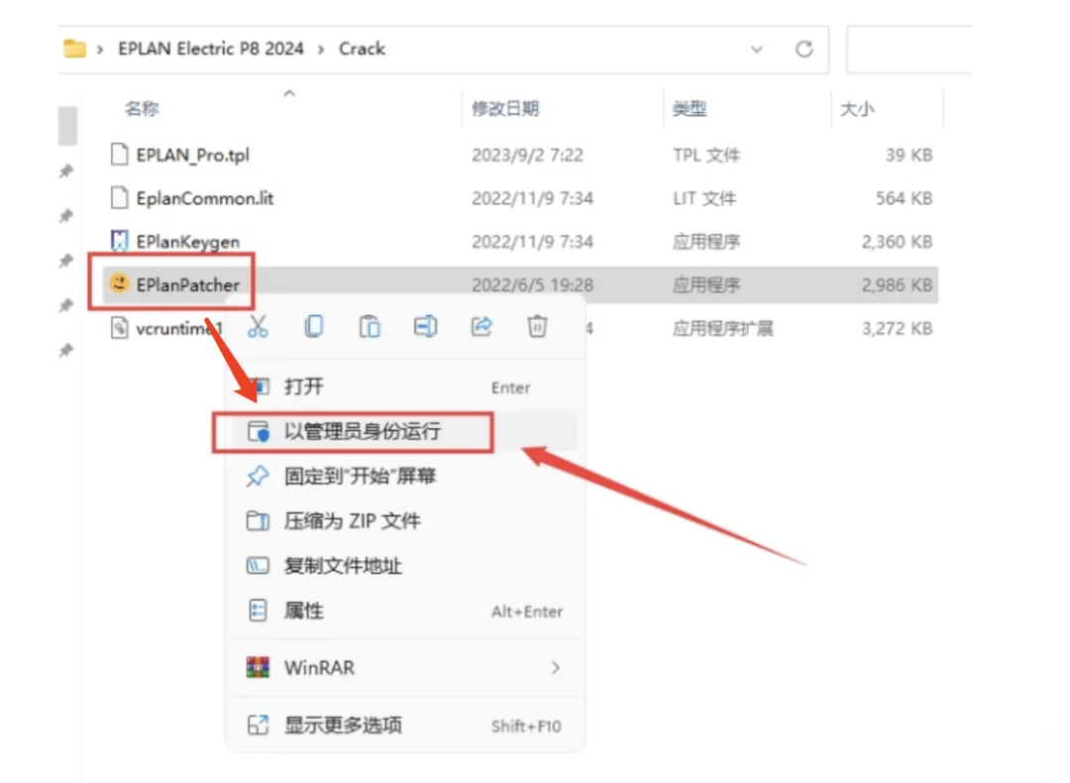
Task: Click the 2,360 KB size cell
Action: pyautogui.click(x=897, y=242)
